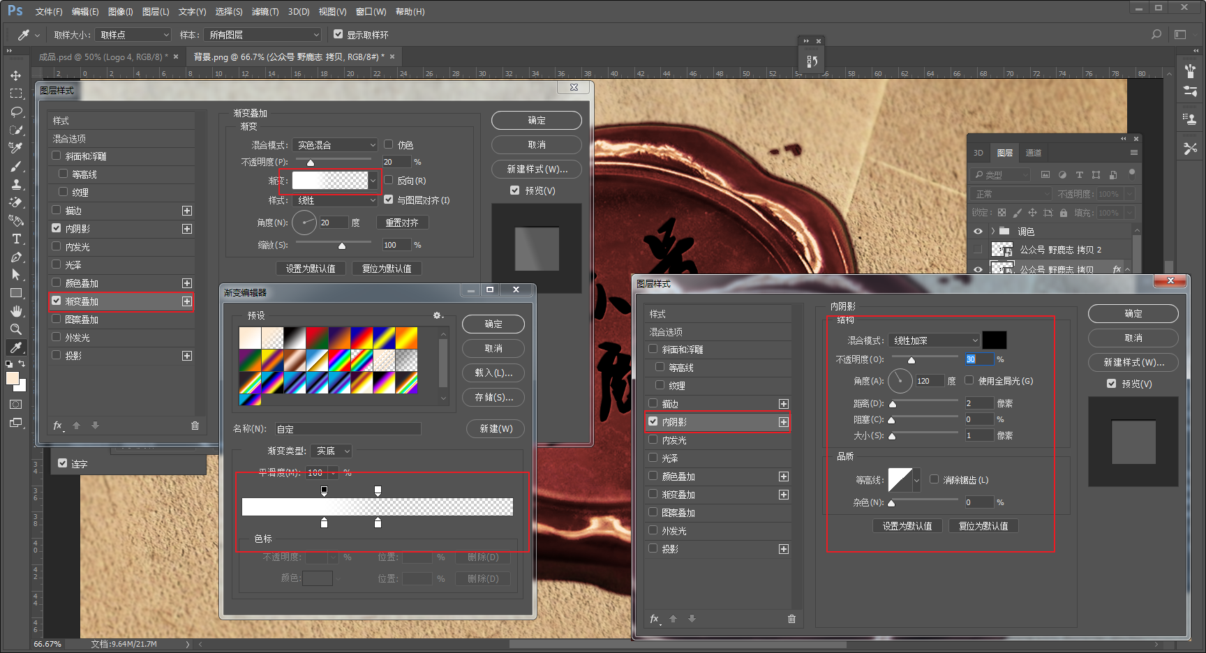Select the Zoom tool in toolbar

click(x=16, y=329)
